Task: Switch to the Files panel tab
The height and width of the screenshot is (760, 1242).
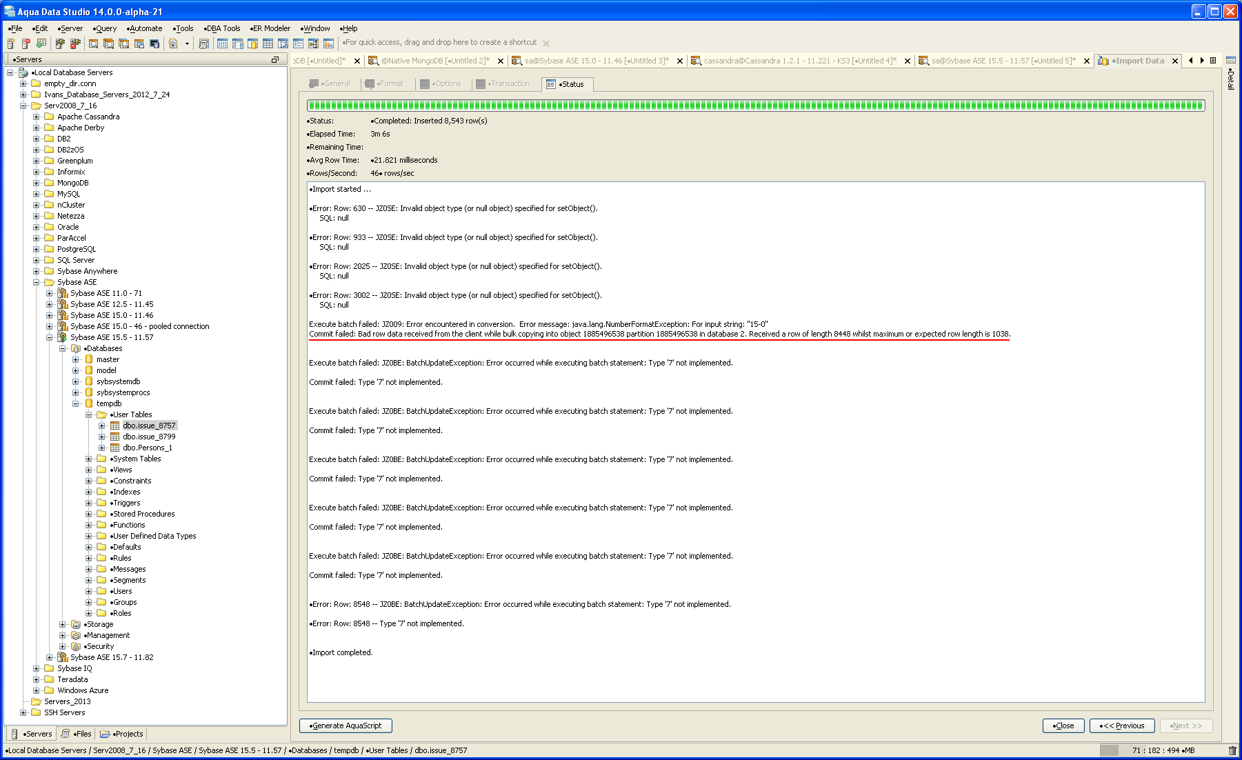Action: tap(76, 734)
